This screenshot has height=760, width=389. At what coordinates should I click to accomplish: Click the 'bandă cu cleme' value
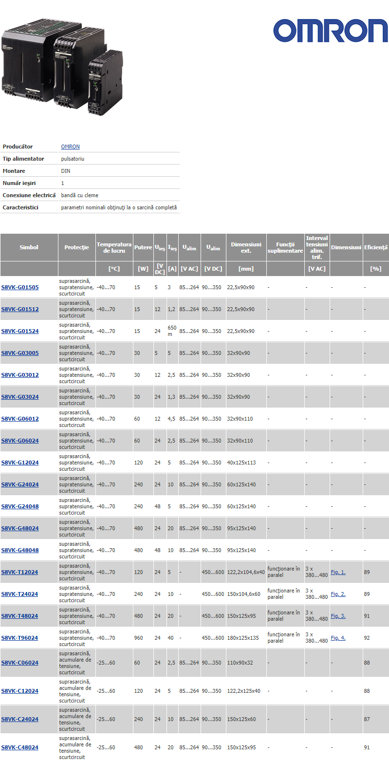tap(79, 195)
